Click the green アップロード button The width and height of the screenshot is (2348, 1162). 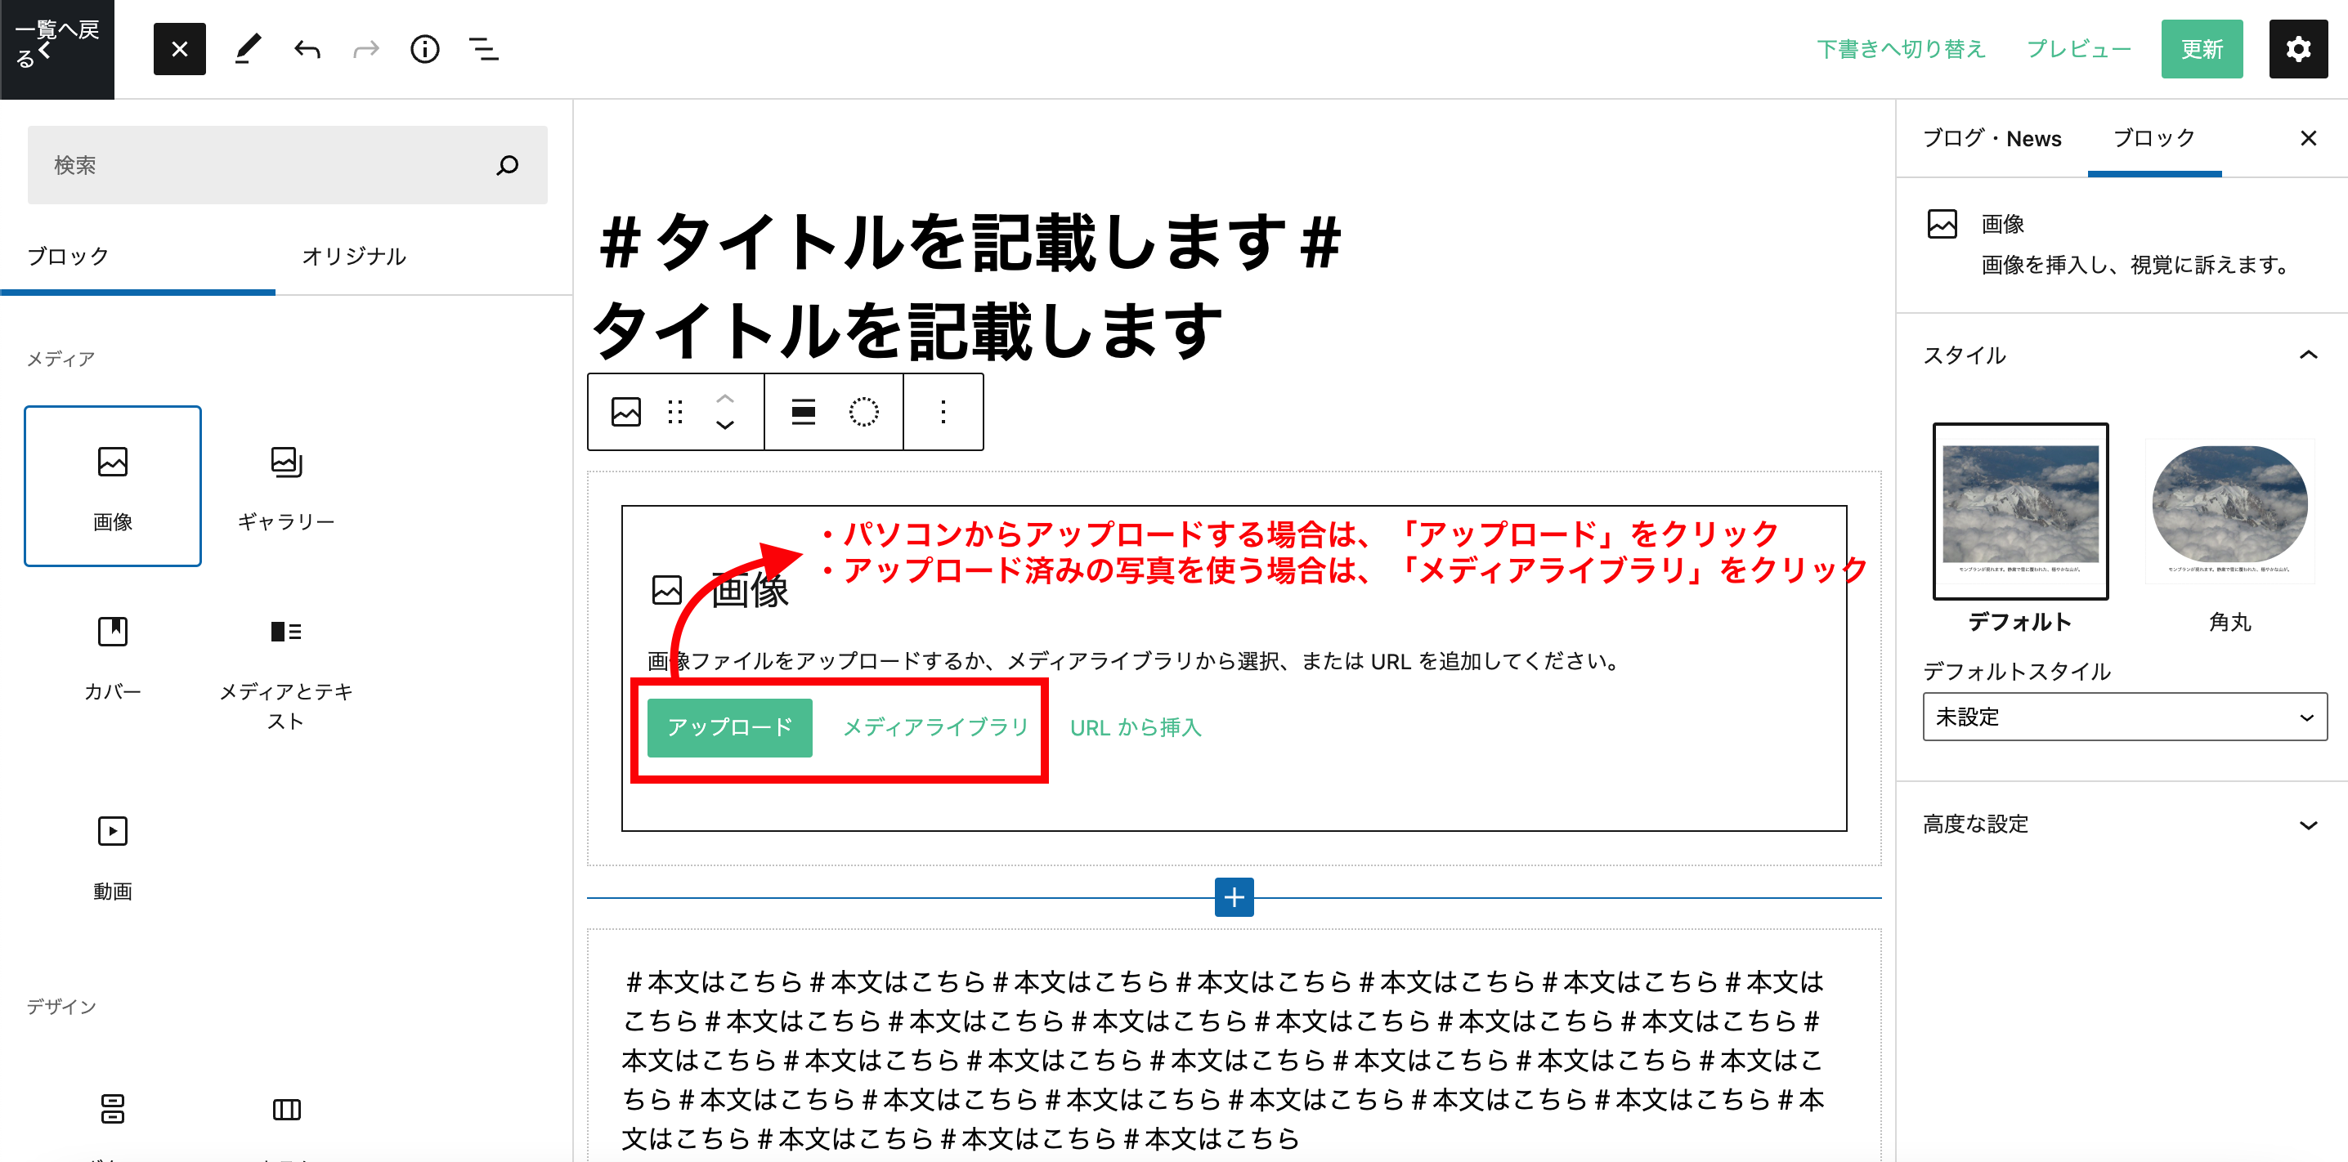pos(729,727)
